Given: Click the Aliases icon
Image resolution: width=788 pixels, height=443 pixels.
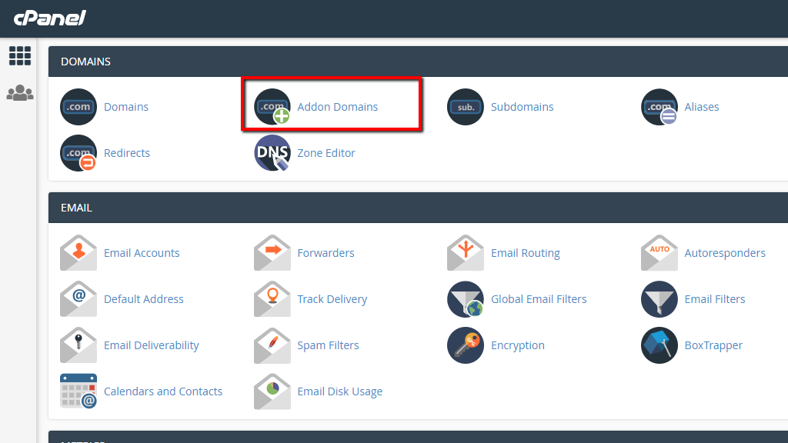Looking at the screenshot, I should point(659,107).
